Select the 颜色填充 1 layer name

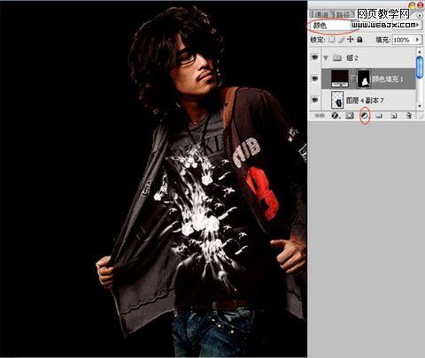click(387, 79)
